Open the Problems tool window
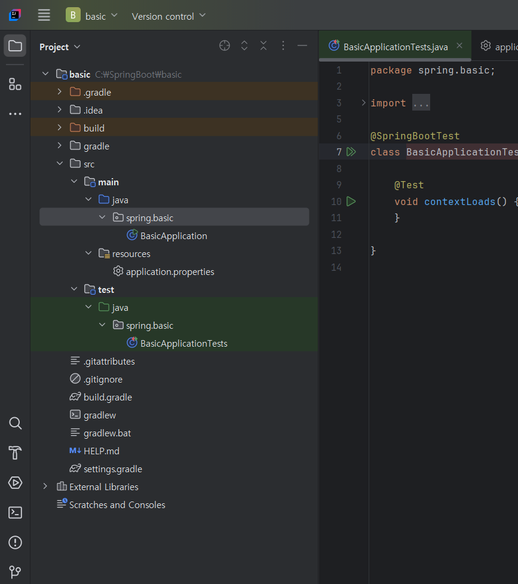This screenshot has width=518, height=584. [x=15, y=542]
